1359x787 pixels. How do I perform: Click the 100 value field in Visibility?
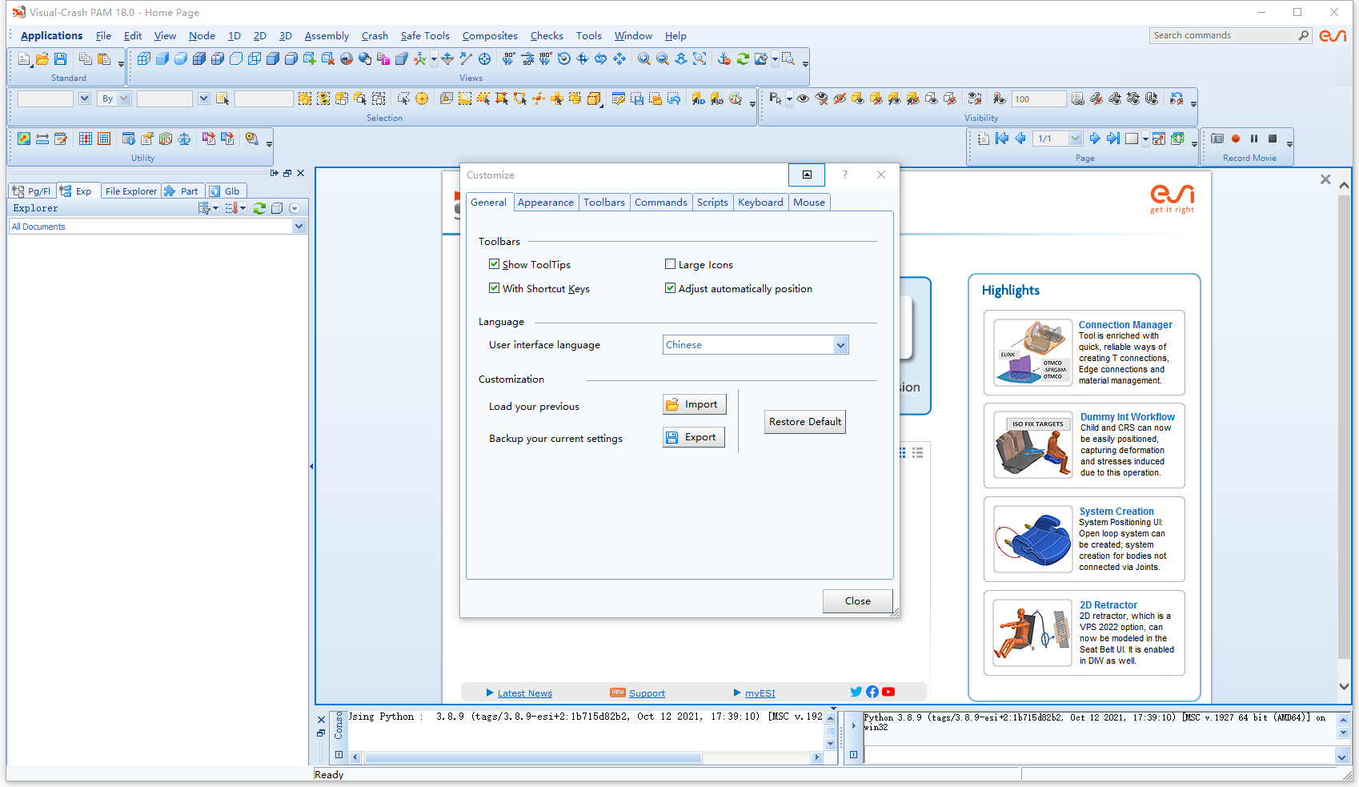point(1039,99)
